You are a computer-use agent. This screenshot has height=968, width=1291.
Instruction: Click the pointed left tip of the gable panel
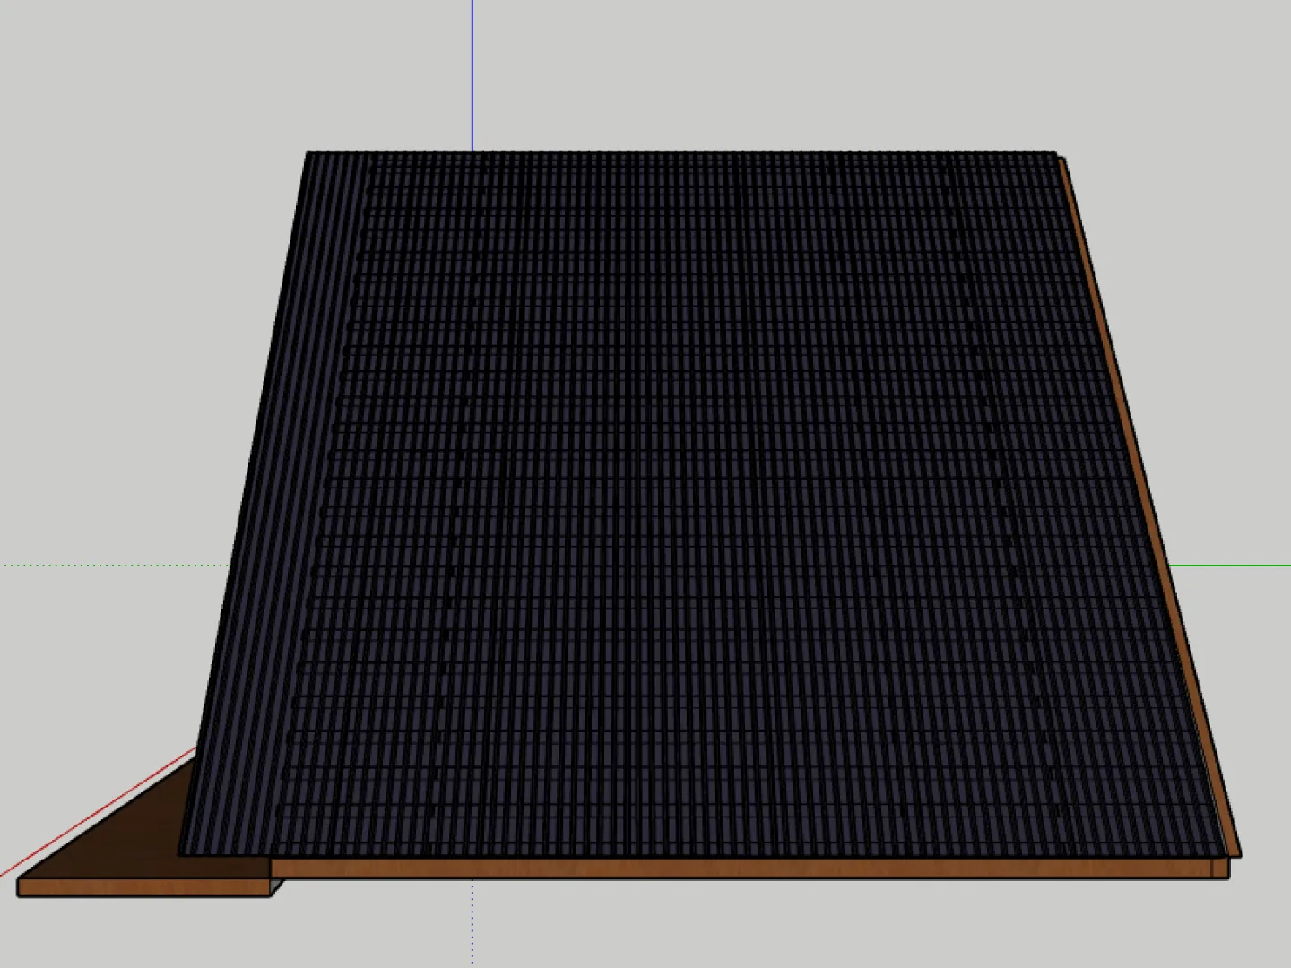(22, 881)
